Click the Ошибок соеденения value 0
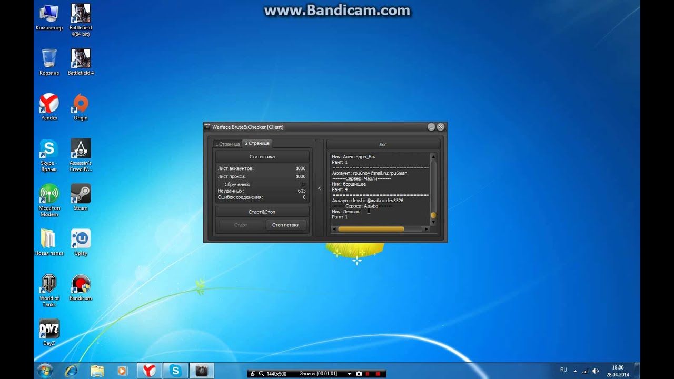This screenshot has height=379, width=674. 304,197
